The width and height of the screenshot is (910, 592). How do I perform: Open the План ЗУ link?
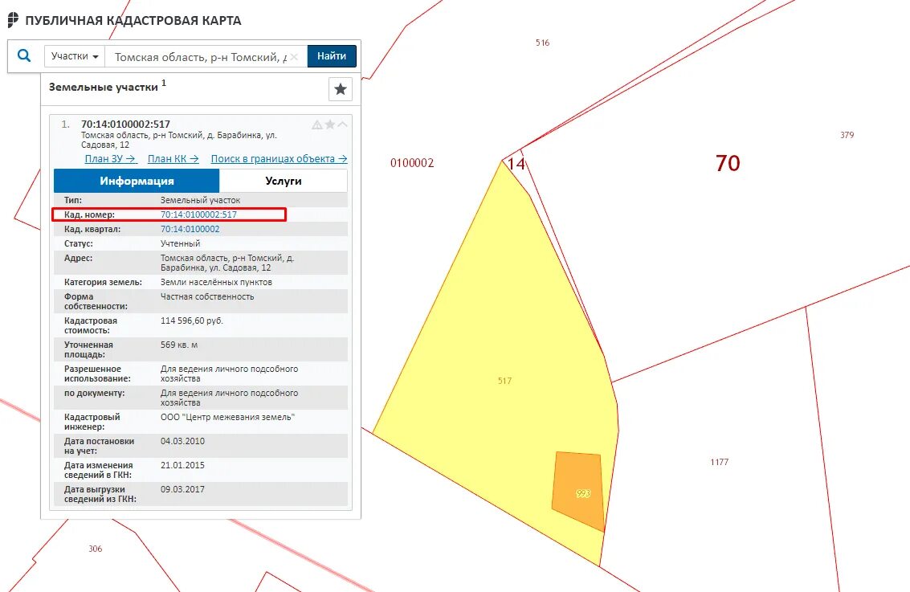[111, 158]
